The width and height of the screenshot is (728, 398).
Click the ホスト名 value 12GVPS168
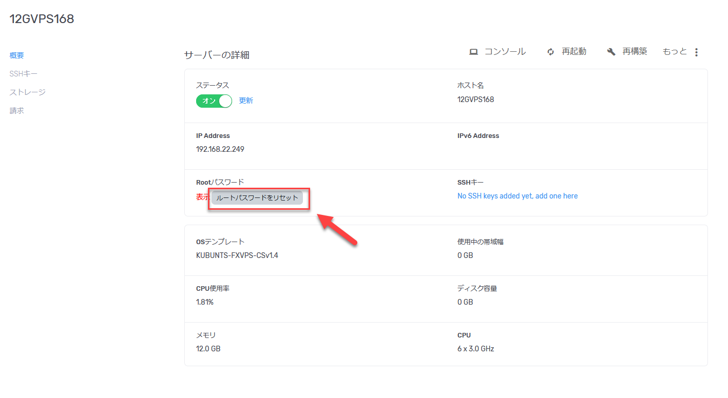475,99
